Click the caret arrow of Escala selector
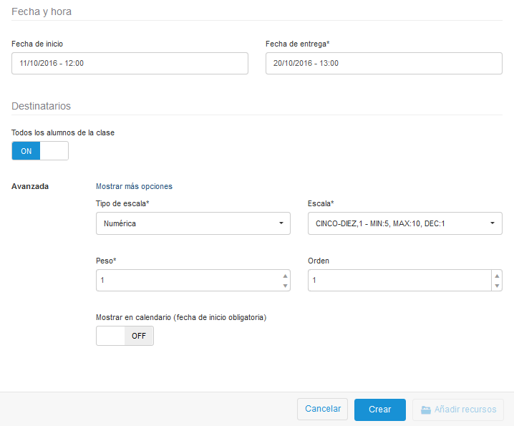Image resolution: width=514 pixels, height=426 pixels. click(493, 223)
